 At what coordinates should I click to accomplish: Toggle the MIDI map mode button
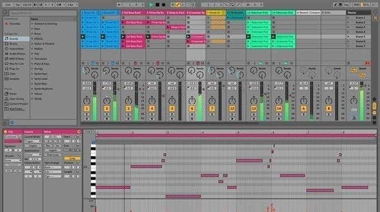(x=357, y=4)
